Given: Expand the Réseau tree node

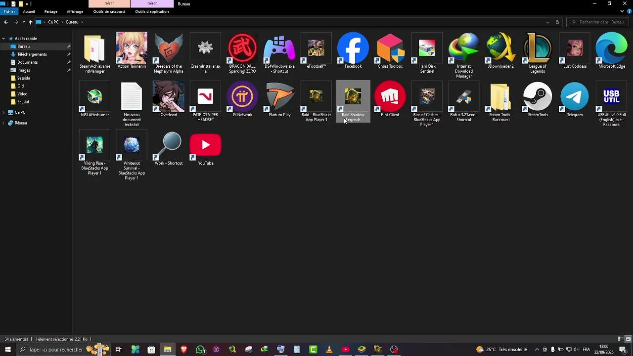Looking at the screenshot, I should 3,123.
